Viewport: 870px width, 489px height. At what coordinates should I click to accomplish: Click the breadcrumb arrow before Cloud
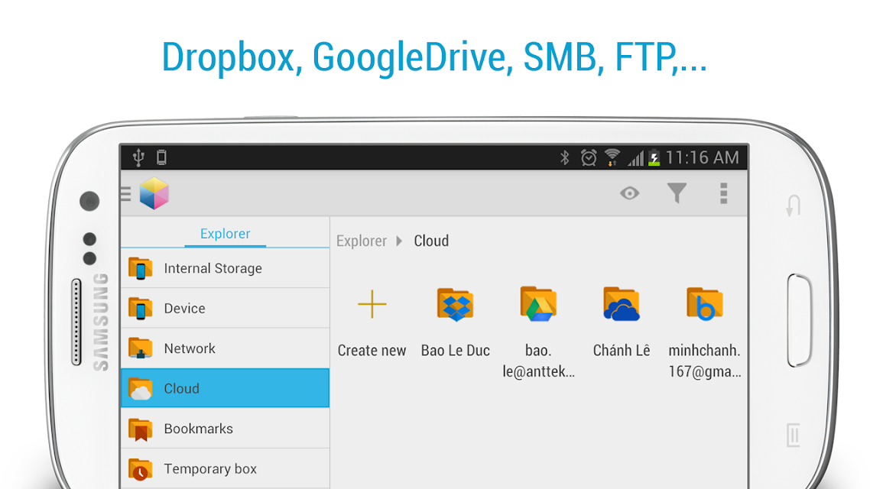tap(399, 241)
